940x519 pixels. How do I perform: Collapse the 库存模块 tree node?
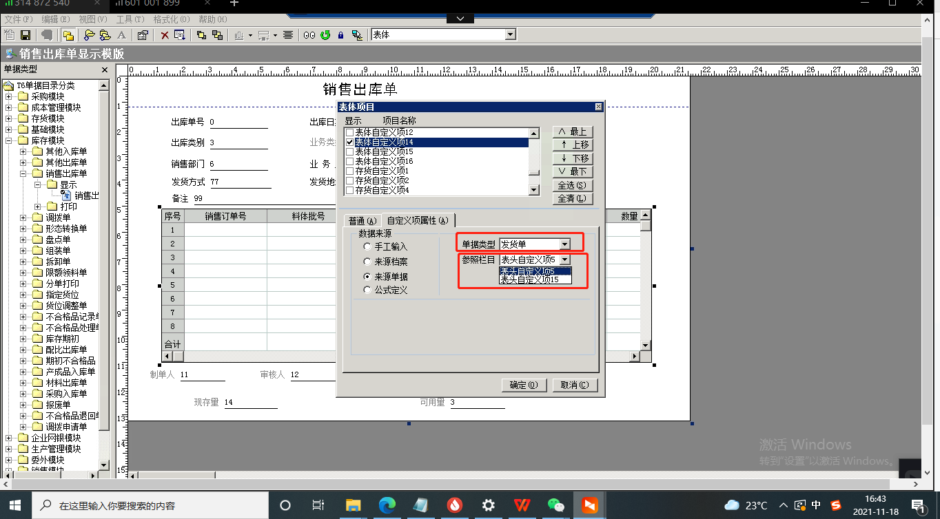click(8, 140)
